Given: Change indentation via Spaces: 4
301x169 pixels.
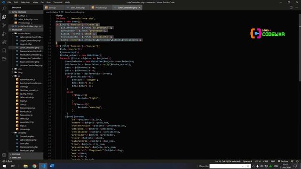Looking at the screenshot, I should (248, 161).
